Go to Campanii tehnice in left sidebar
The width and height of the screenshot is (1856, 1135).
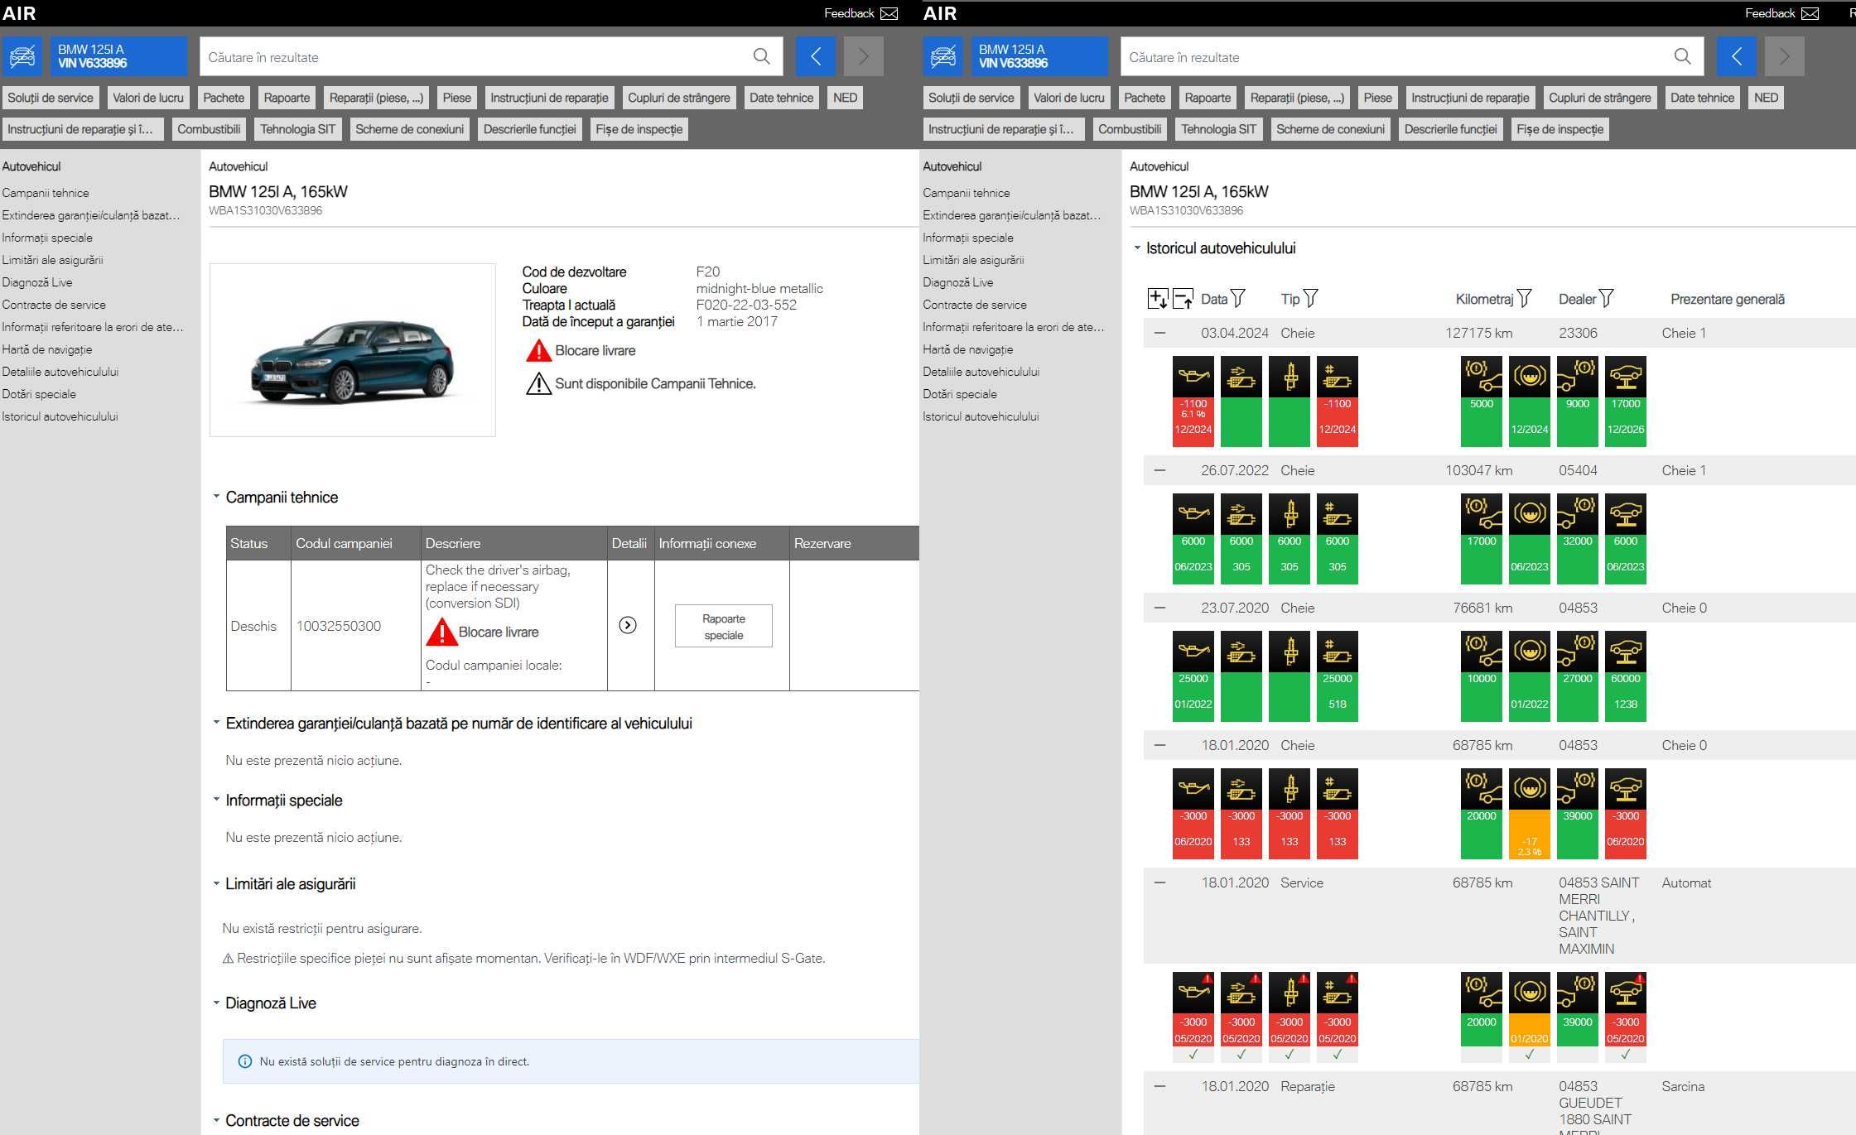pyautogui.click(x=46, y=193)
